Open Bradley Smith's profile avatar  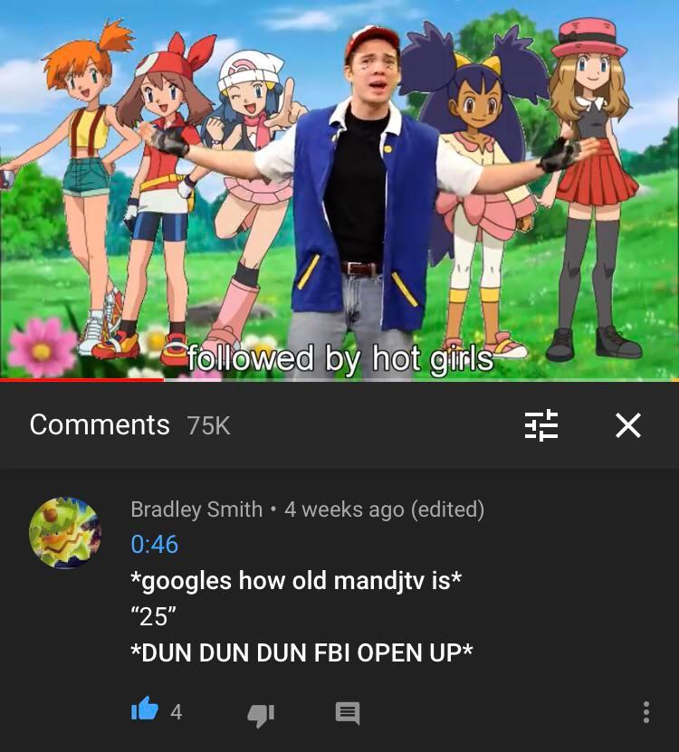click(65, 533)
